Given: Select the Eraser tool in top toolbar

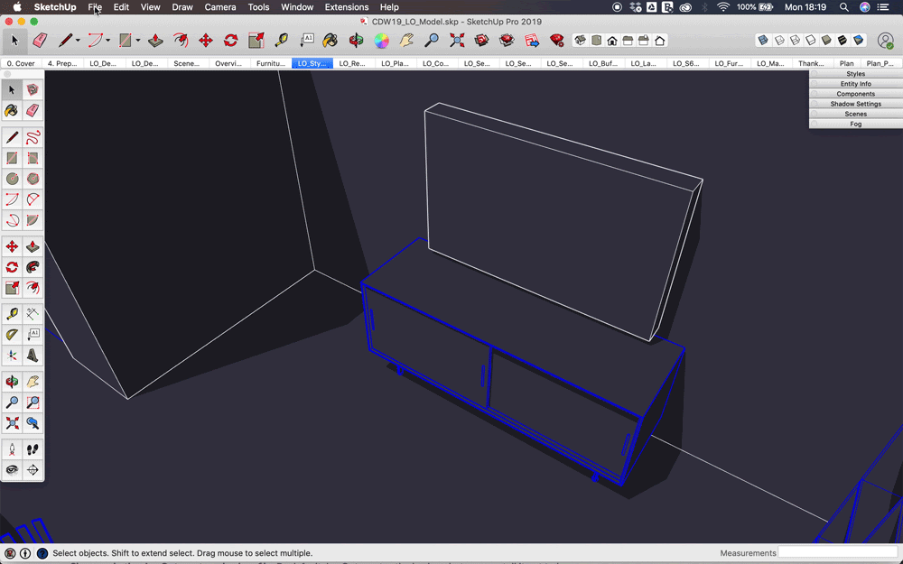Looking at the screenshot, I should pyautogui.click(x=40, y=41).
